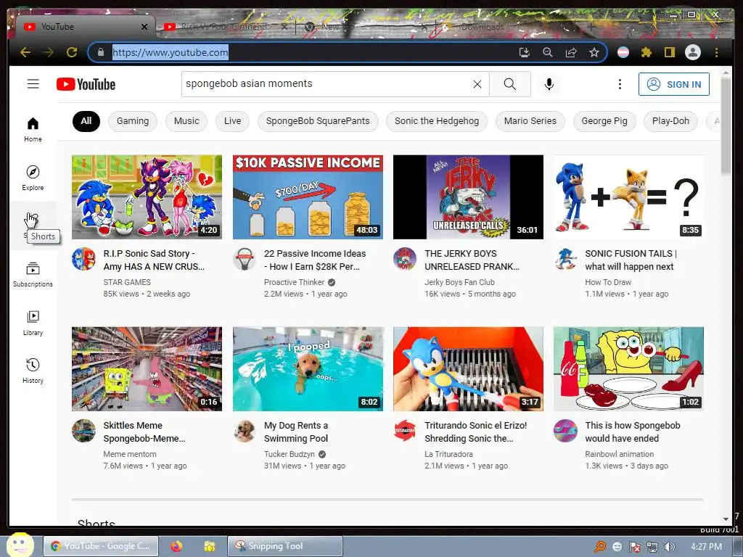This screenshot has height=557, width=743.
Task: Click the address bar URL
Action: (x=170, y=52)
